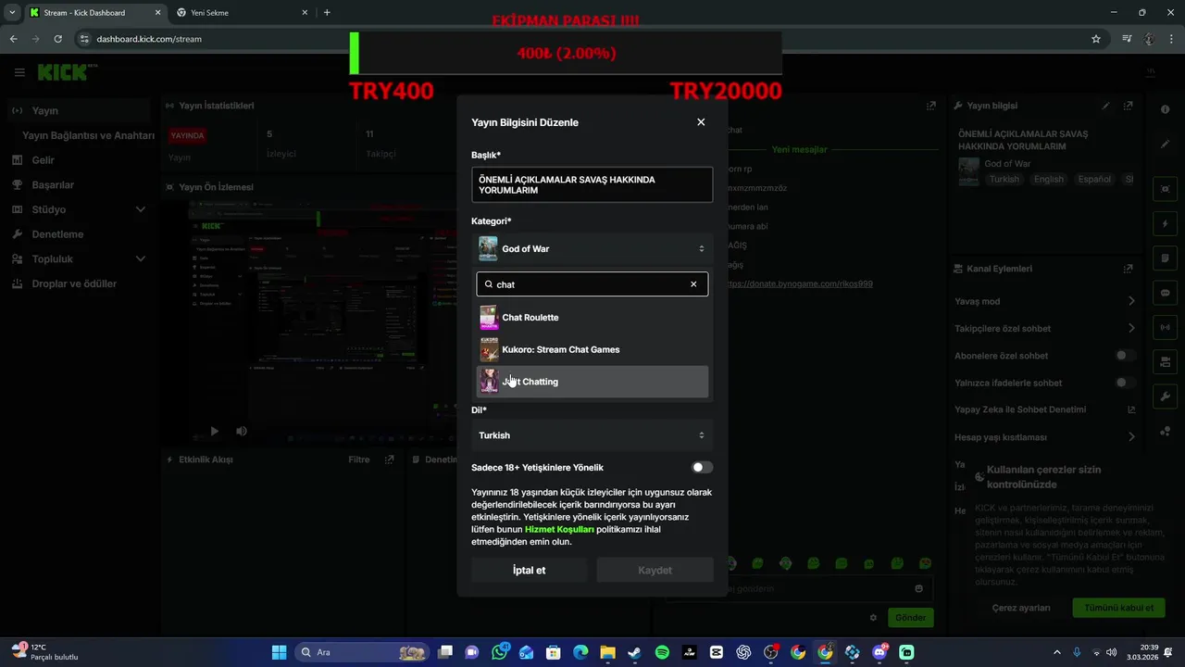Bookmark this page with the star icon
The height and width of the screenshot is (667, 1185).
(1096, 39)
